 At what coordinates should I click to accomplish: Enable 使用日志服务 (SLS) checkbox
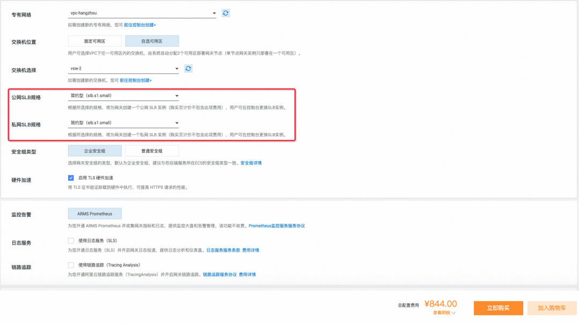pos(71,240)
